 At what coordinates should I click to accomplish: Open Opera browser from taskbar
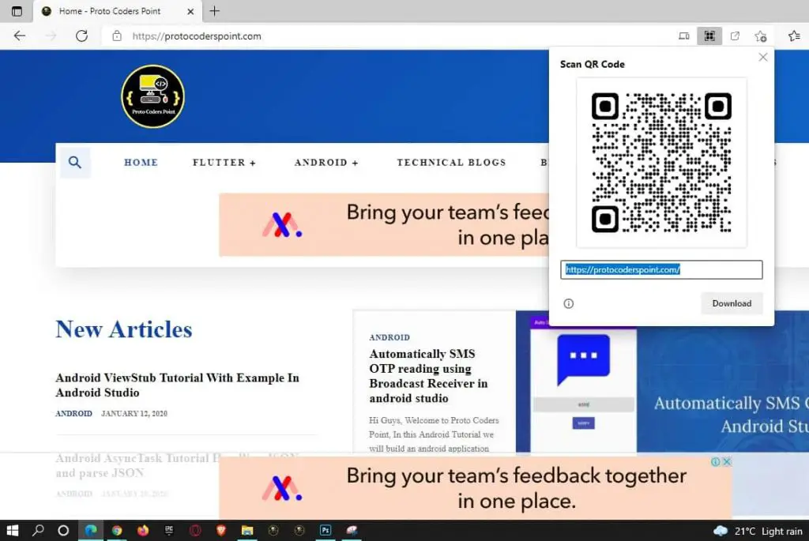[x=195, y=530]
